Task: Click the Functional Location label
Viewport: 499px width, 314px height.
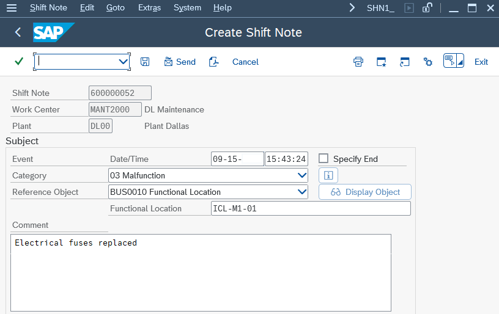Action: (x=146, y=208)
